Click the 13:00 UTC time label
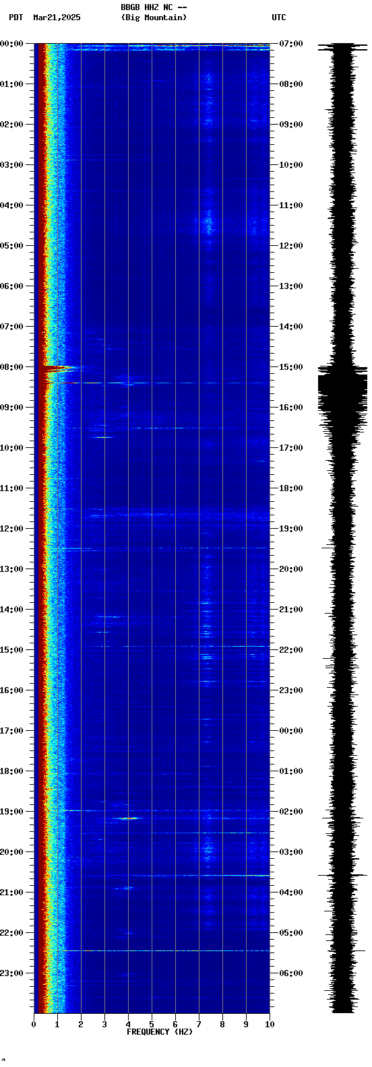Screen dimensions: 372x1067 pos(291,286)
